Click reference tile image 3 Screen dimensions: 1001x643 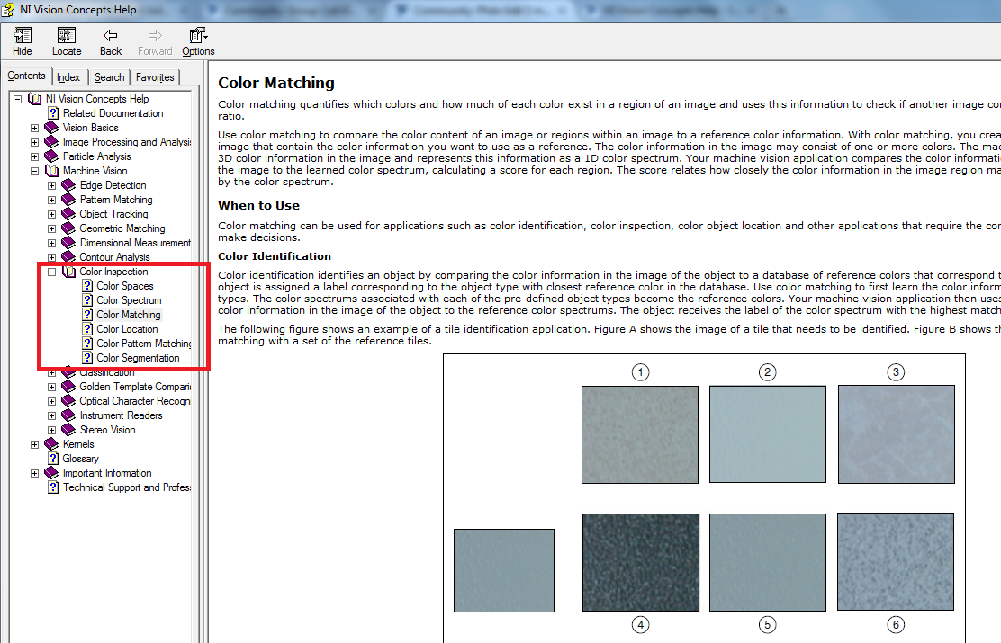[x=897, y=434]
